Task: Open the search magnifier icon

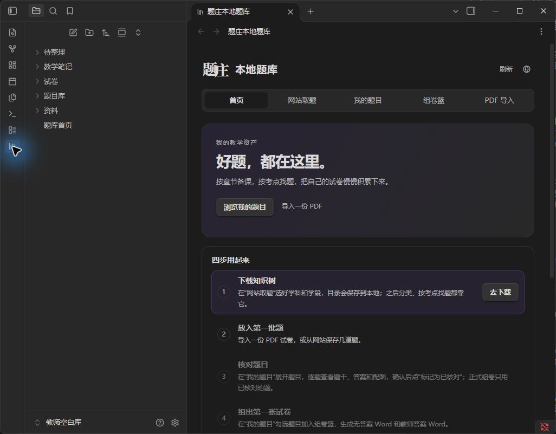Action: pyautogui.click(x=53, y=11)
